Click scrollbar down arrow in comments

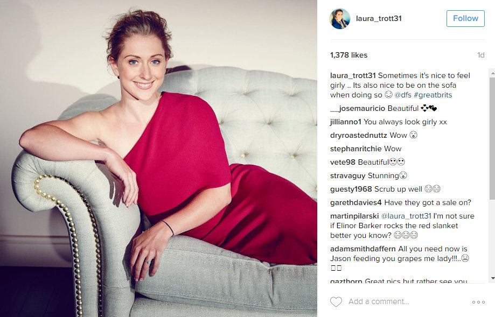pos(492,278)
